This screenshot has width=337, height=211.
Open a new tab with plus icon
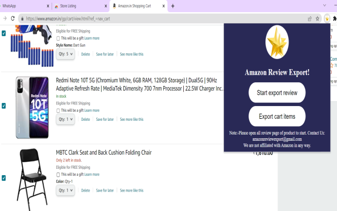pyautogui.click(x=173, y=6)
